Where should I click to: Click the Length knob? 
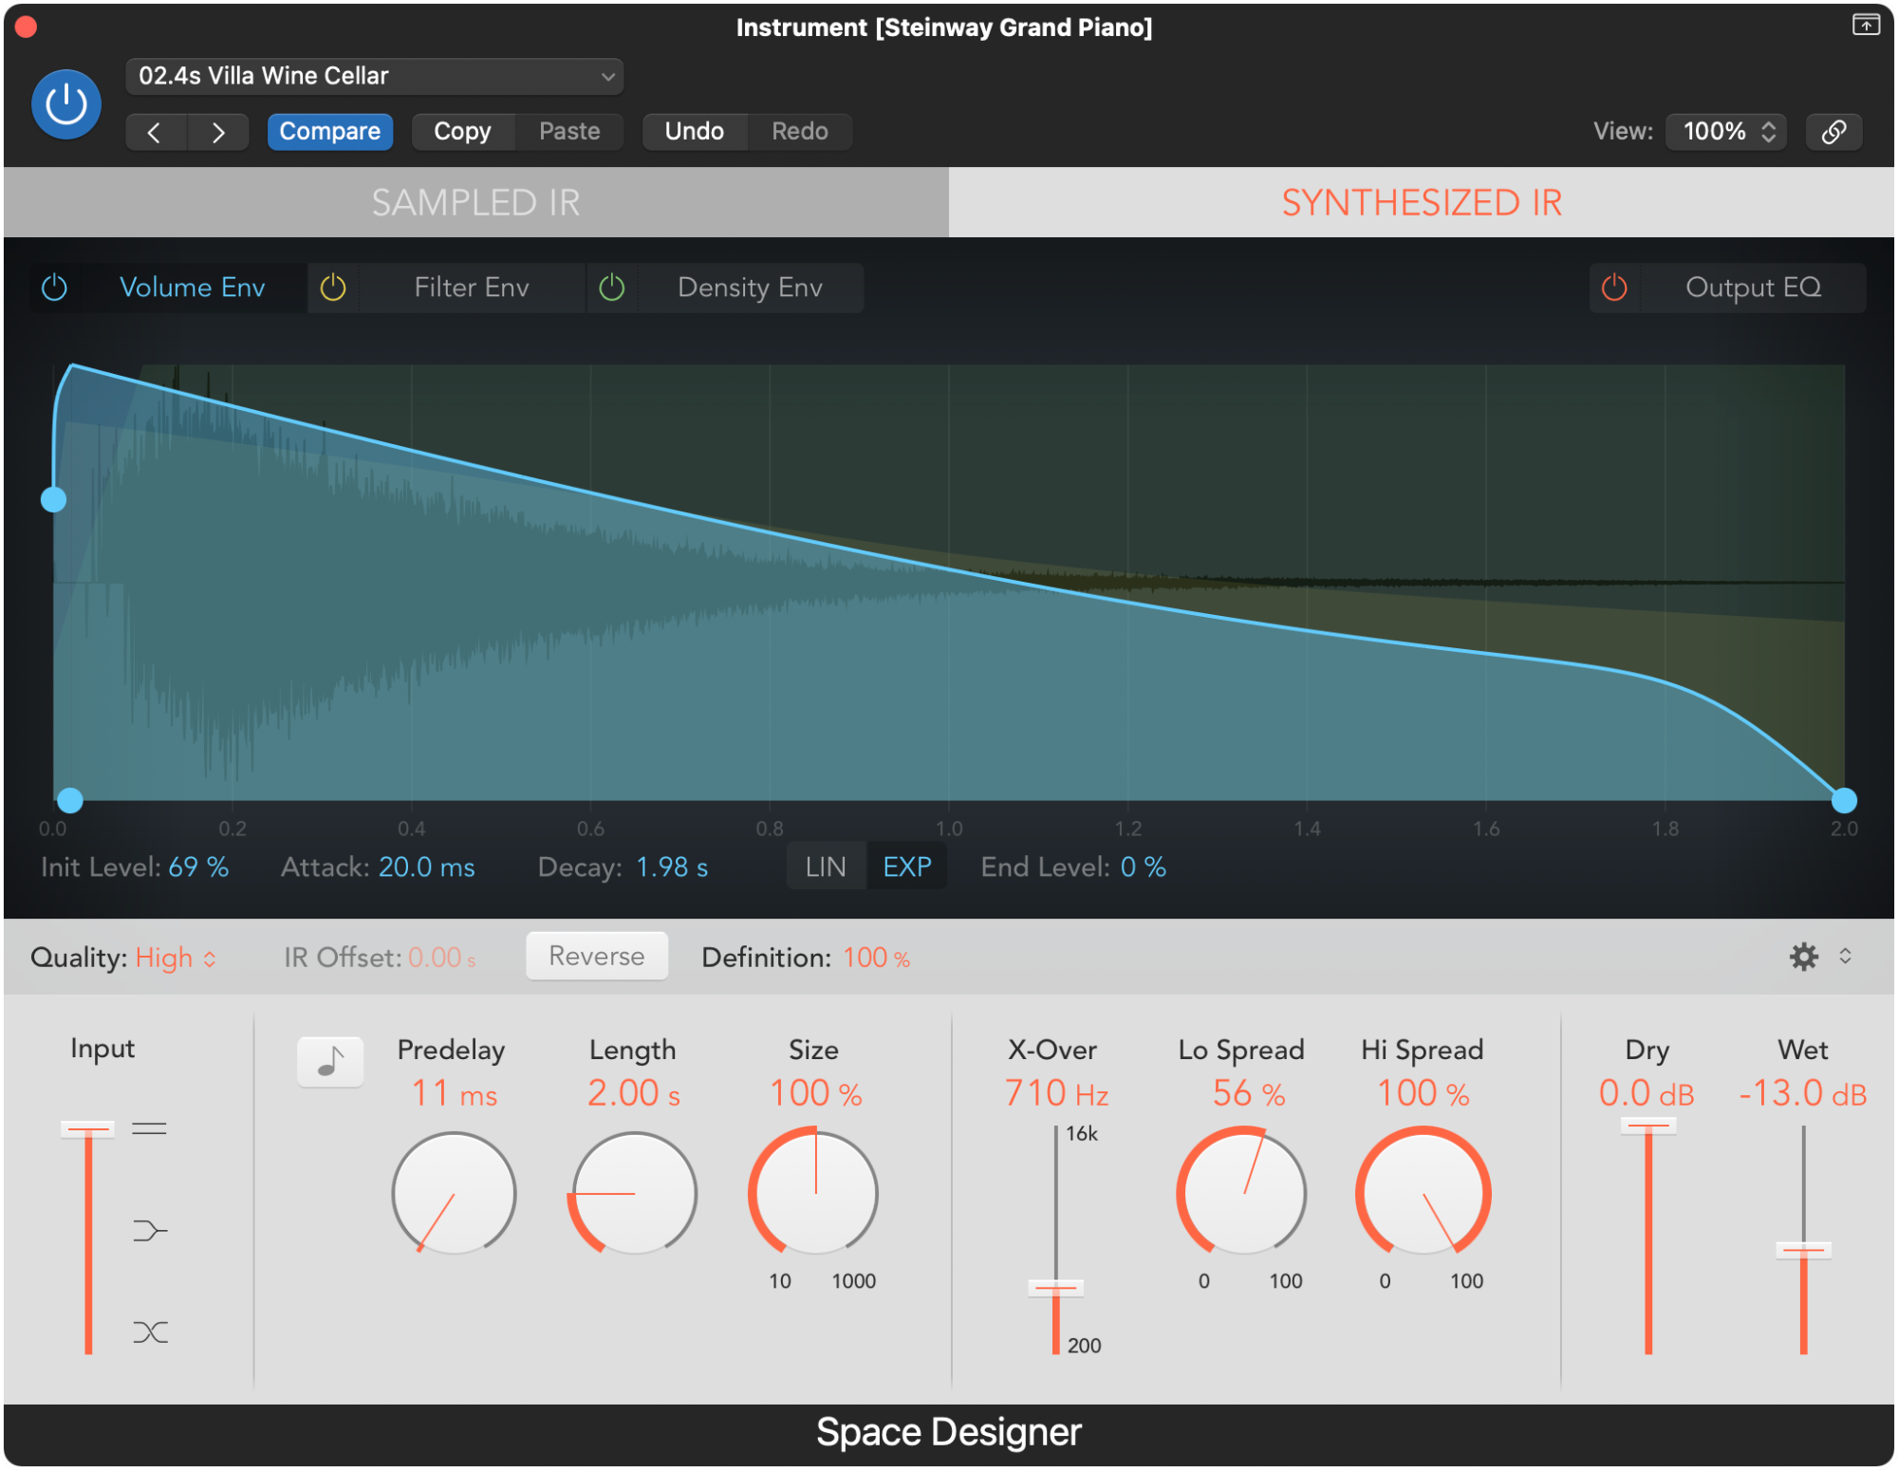tap(634, 1193)
